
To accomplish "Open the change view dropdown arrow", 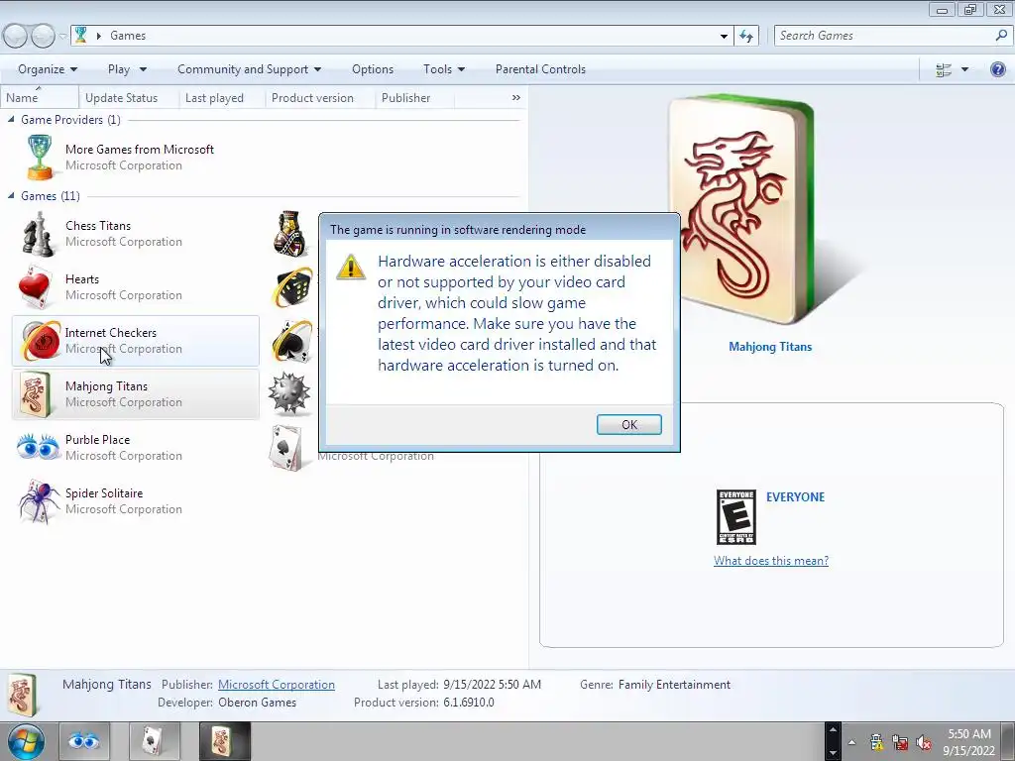I will [x=964, y=69].
